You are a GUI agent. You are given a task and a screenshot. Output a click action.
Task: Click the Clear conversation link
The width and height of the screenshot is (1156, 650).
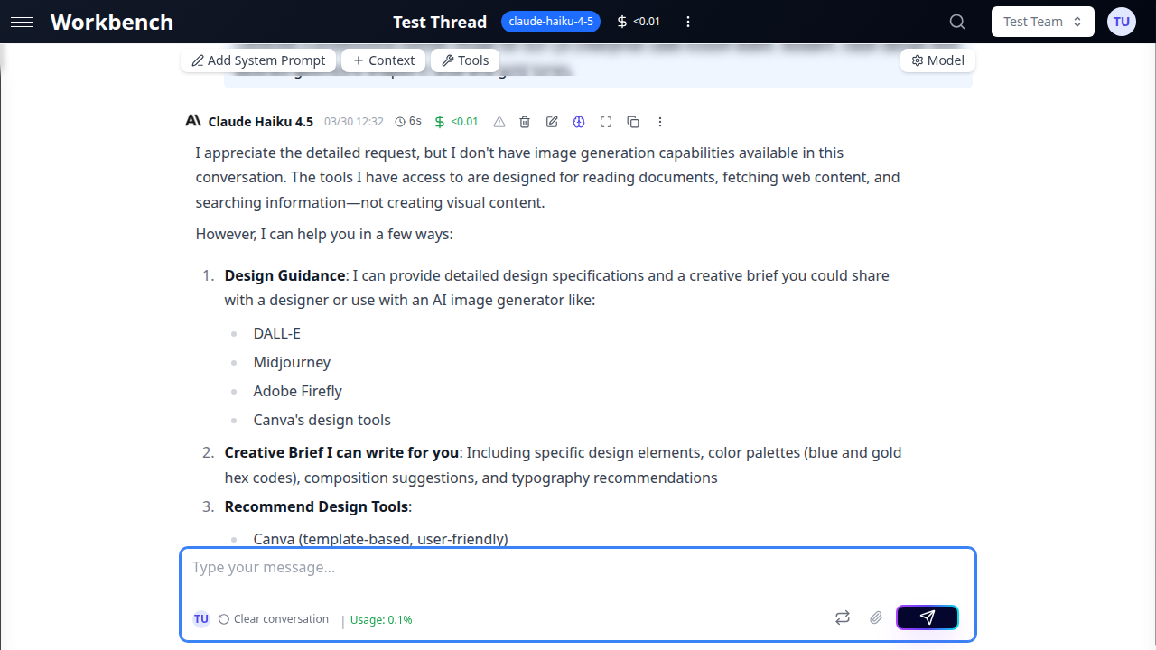274,619
